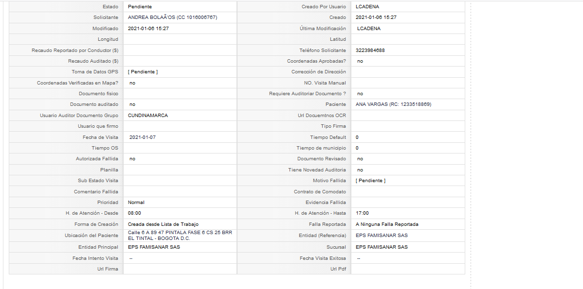The height and width of the screenshot is (289, 583).
Task: Click the H. de Atención Desde 08:00 value
Action: (134, 213)
